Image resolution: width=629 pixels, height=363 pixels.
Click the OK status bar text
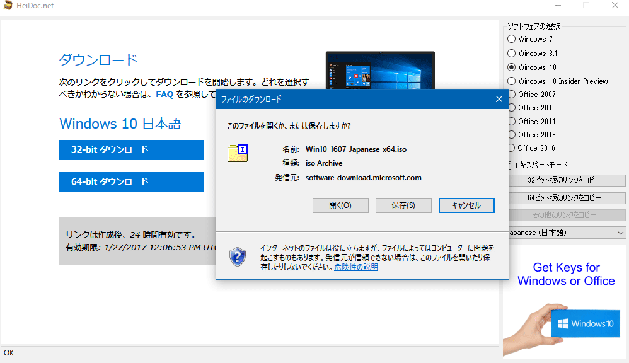[x=9, y=353]
